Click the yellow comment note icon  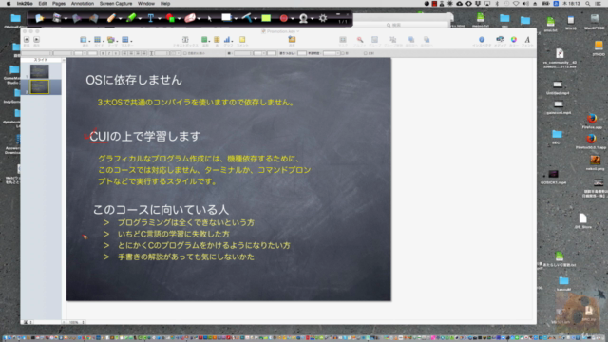(242, 40)
